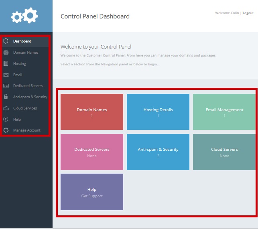Click the question mark Help icon
The height and width of the screenshot is (229, 258).
[6, 119]
